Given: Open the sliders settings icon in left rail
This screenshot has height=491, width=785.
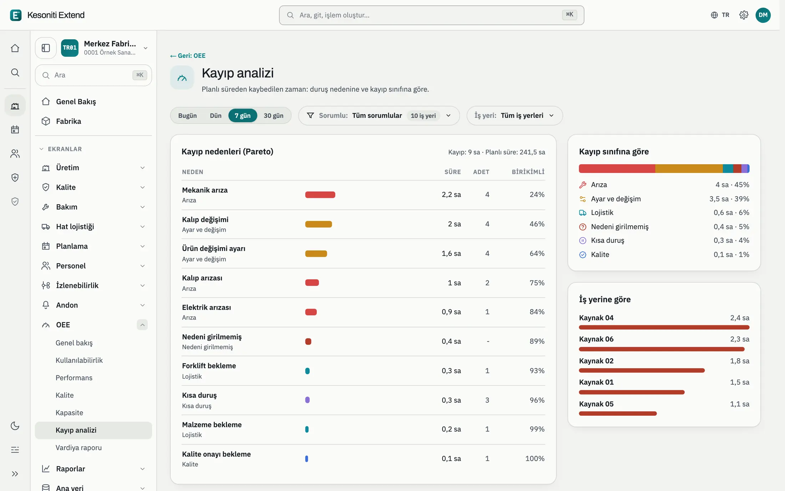Looking at the screenshot, I should pyautogui.click(x=15, y=450).
